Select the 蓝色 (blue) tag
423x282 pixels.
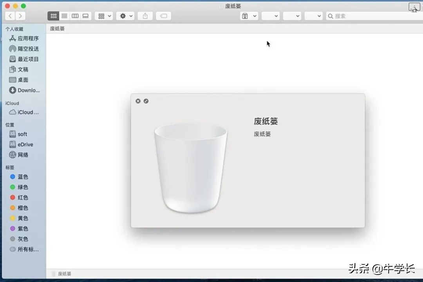[22, 176]
